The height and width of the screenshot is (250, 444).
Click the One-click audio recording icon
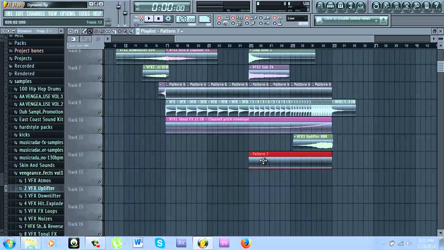416,7
